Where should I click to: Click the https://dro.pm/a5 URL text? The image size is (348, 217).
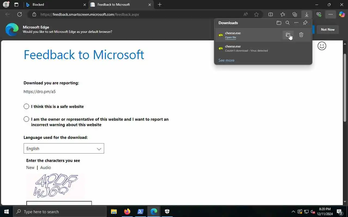tap(39, 92)
